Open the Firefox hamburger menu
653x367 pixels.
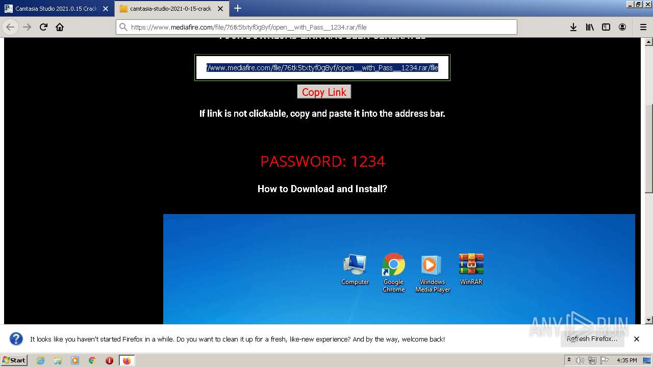(x=643, y=27)
